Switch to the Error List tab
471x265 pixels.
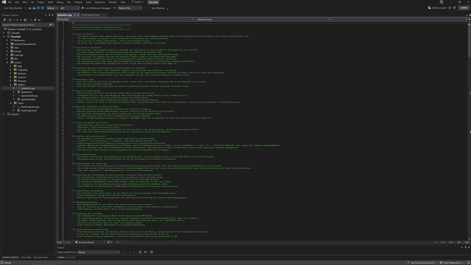(71, 257)
